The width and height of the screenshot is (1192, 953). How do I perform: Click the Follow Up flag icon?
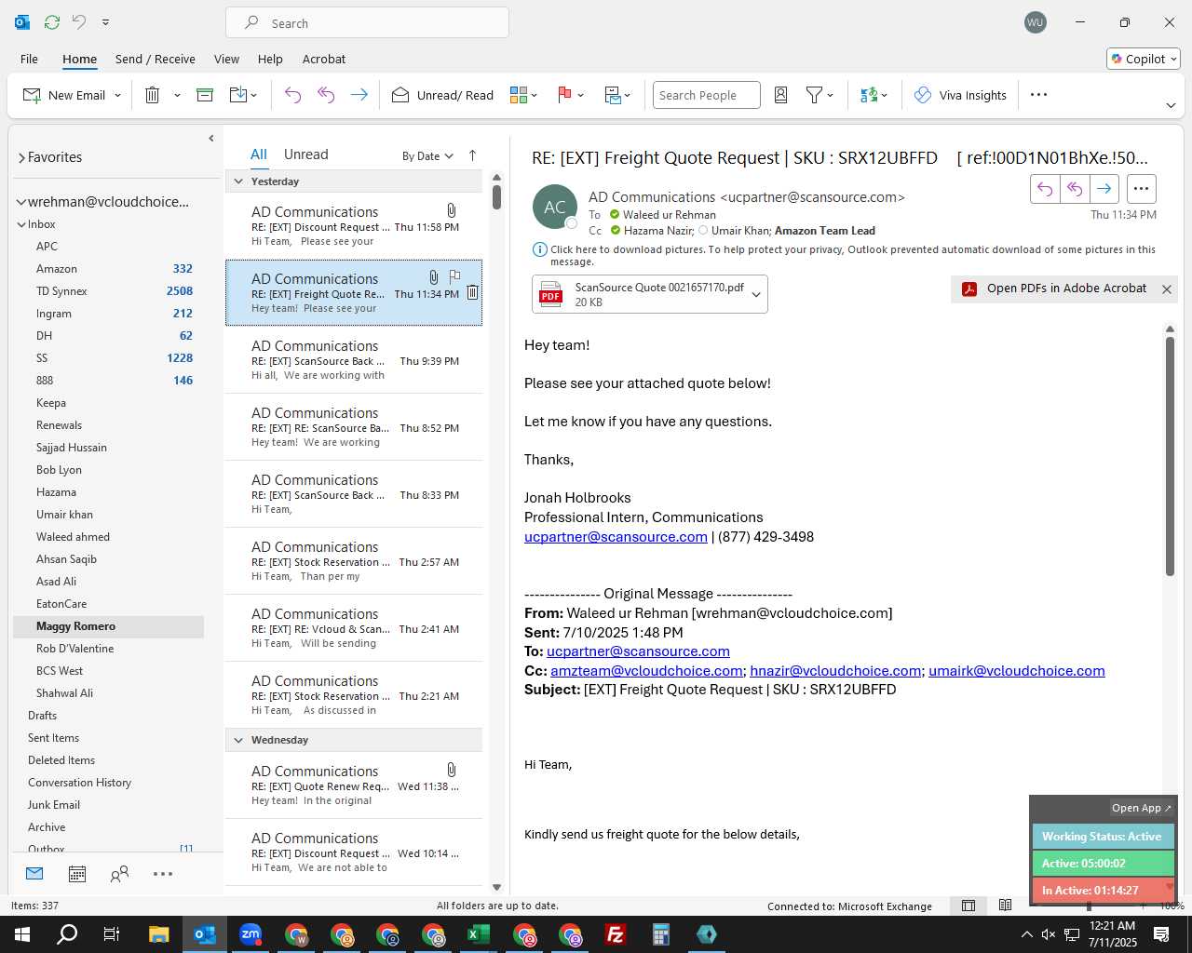click(564, 95)
